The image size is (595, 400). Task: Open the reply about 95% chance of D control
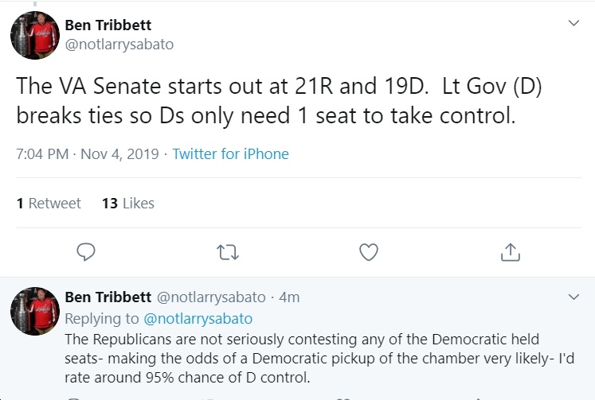pos(319,358)
